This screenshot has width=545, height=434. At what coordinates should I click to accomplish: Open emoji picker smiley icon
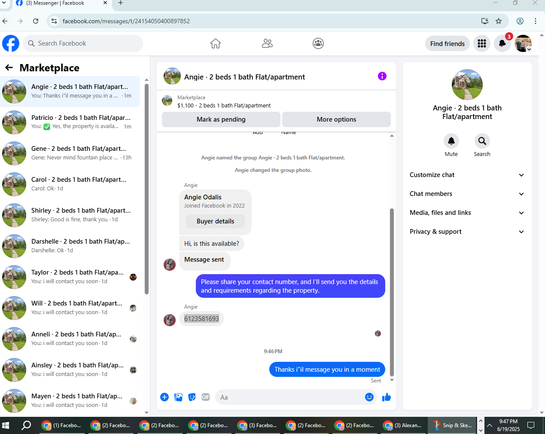coord(369,397)
